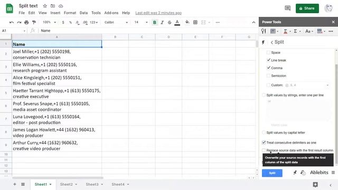Open Google Sheets home icon

tap(10, 8)
